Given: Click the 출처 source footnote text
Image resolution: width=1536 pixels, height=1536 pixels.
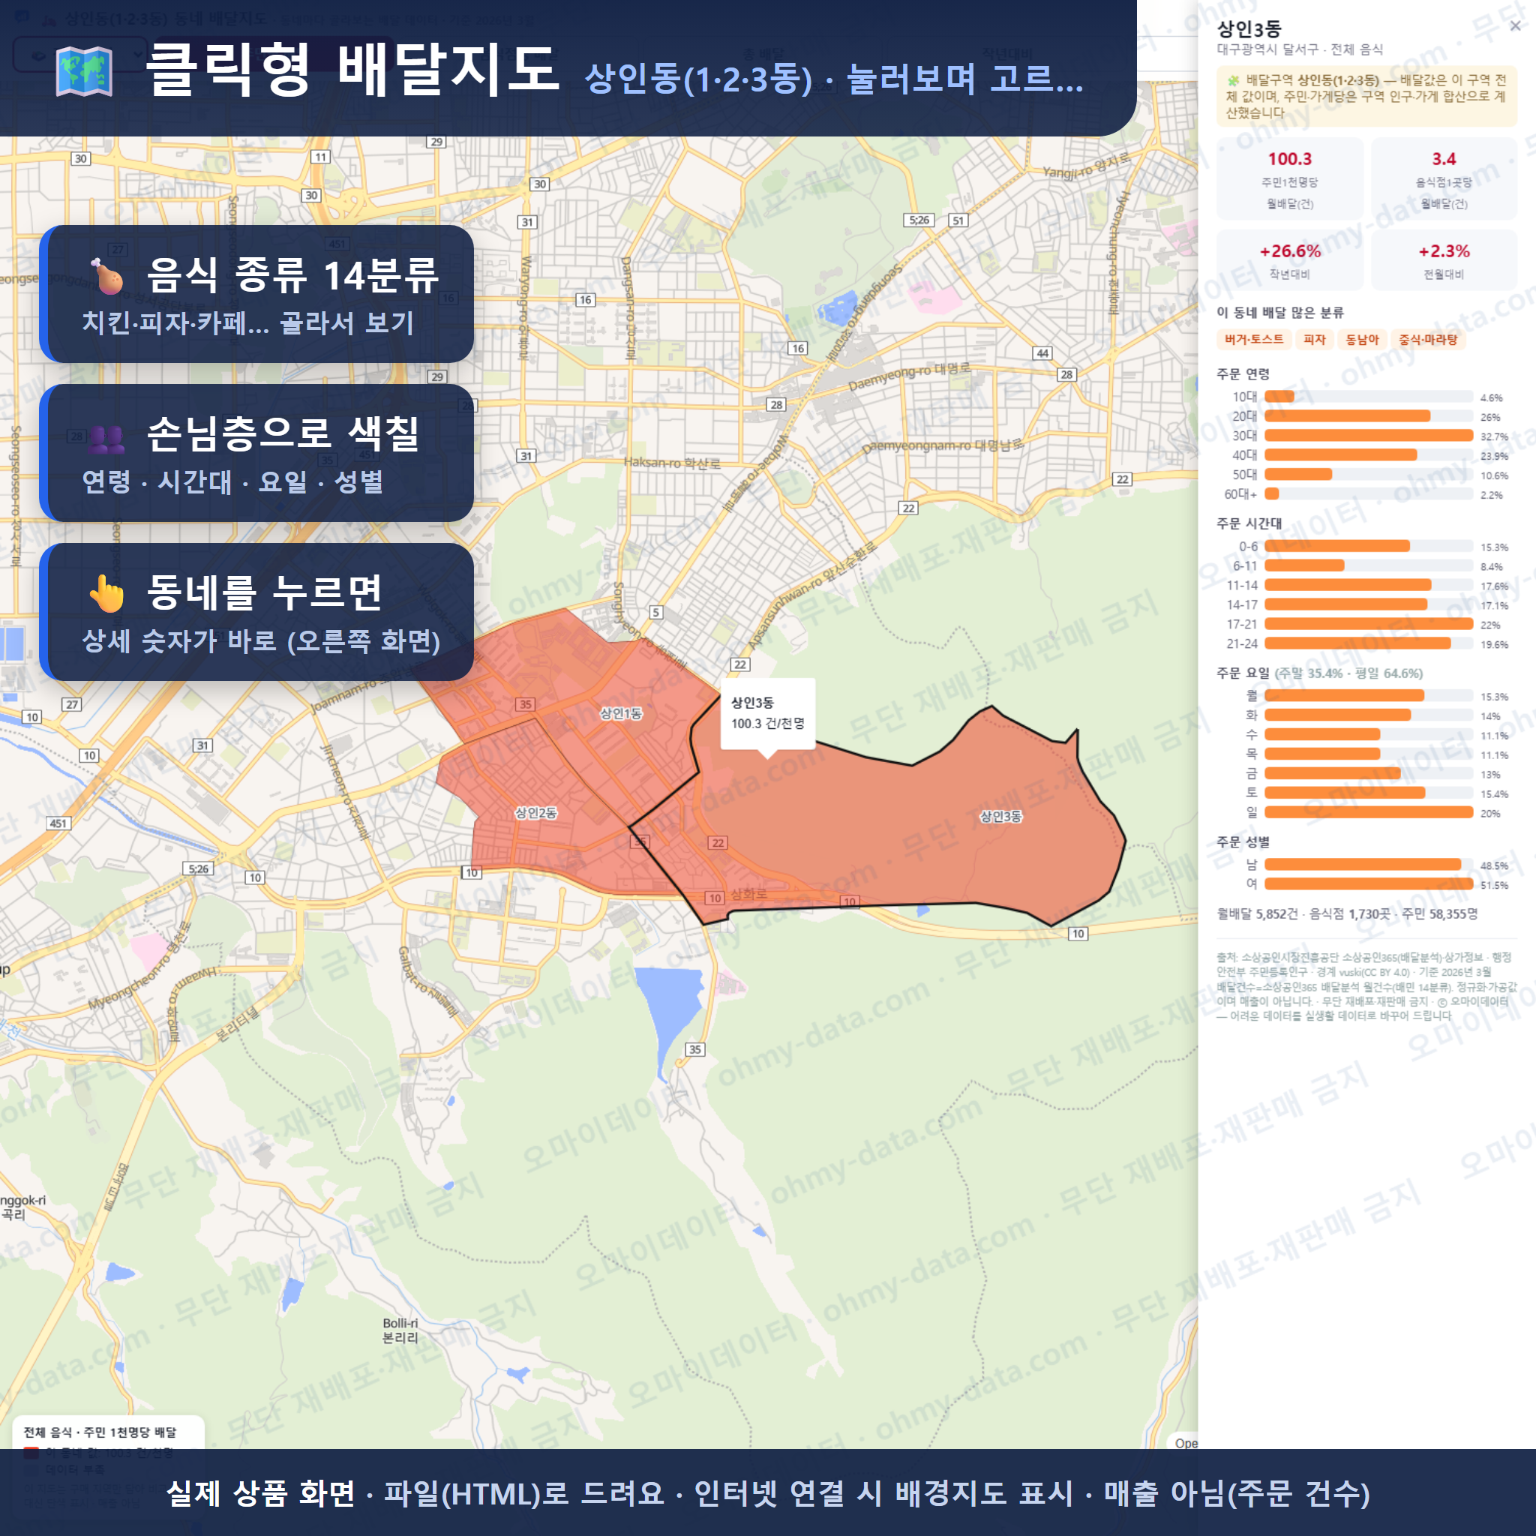Looking at the screenshot, I should click(1366, 985).
